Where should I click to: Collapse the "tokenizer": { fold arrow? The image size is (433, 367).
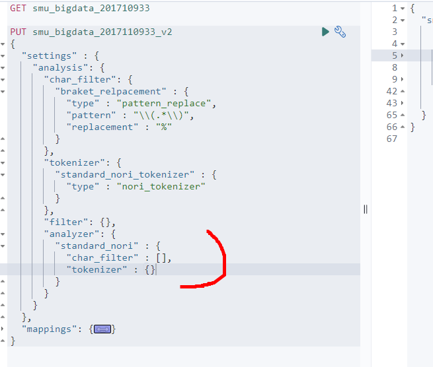tap(3, 163)
